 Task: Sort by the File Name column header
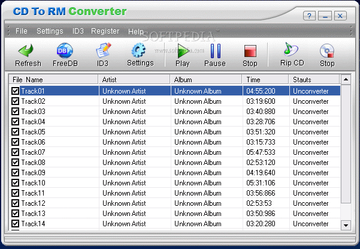(x=53, y=80)
